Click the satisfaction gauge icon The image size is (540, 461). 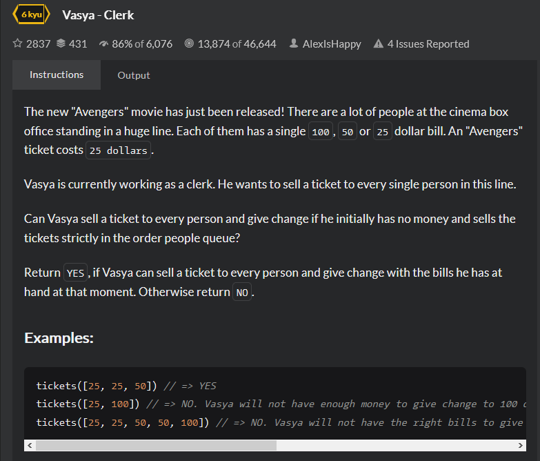coord(103,43)
